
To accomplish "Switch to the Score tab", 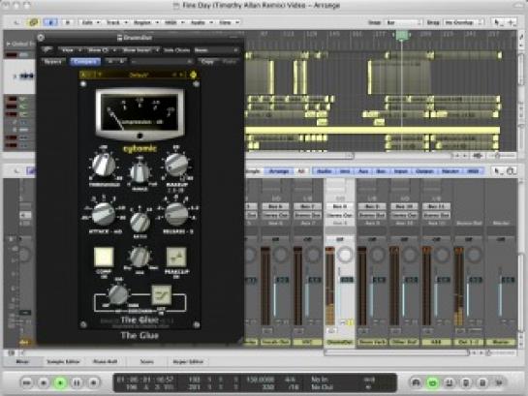I will [x=147, y=362].
